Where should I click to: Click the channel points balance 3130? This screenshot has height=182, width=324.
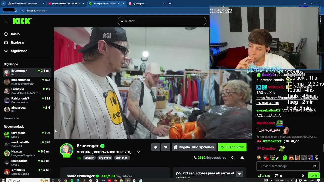264,176
